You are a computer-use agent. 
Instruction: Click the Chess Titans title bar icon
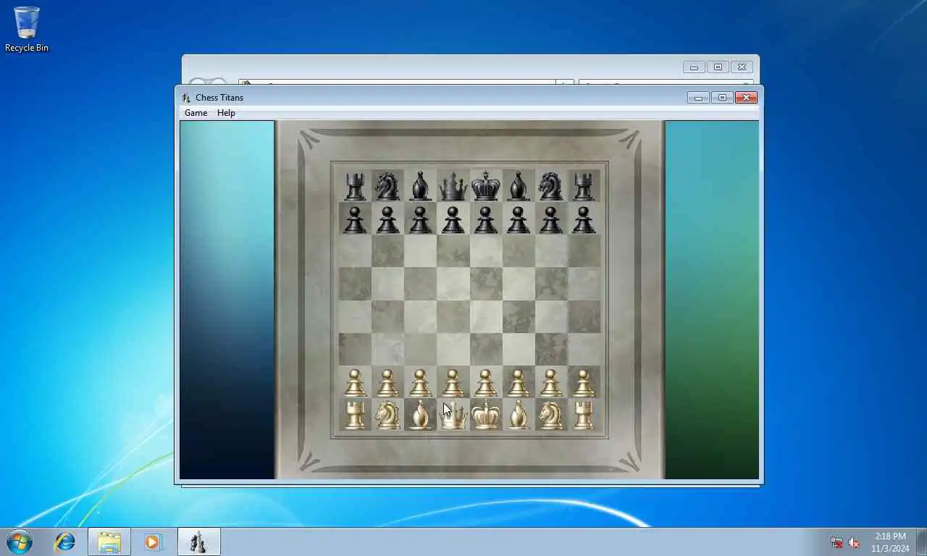tap(186, 98)
